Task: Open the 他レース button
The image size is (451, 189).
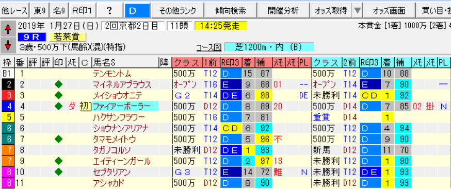Action: 14,11
